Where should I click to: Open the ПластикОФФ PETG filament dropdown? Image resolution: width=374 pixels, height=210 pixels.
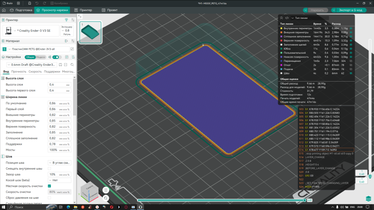pyautogui.click(x=38, y=49)
